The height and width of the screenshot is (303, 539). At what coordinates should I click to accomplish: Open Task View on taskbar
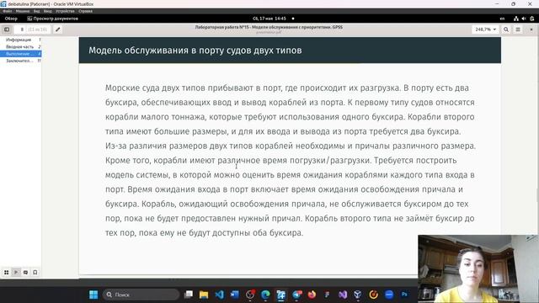(x=189, y=295)
